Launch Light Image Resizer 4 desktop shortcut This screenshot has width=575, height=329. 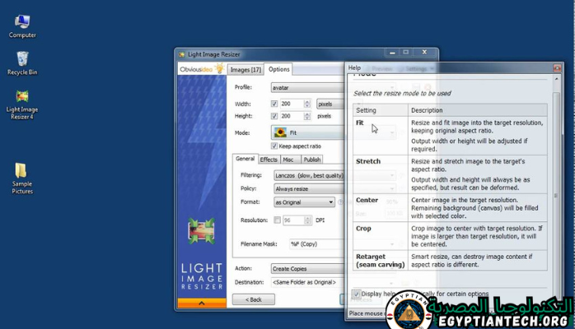pyautogui.click(x=22, y=105)
